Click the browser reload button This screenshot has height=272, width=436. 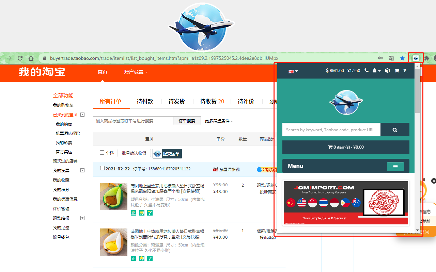tap(20, 58)
